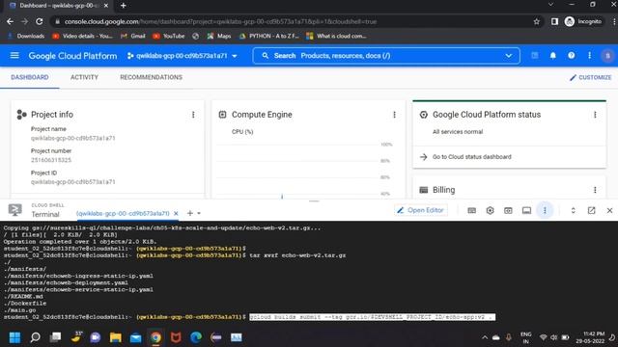Open Project info card options menu
Image resolution: width=618 pixels, height=347 pixels.
[193, 115]
